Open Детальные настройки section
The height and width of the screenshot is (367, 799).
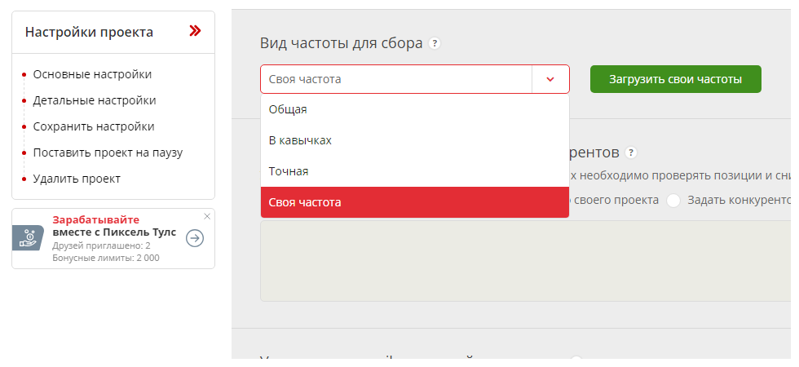tap(95, 100)
